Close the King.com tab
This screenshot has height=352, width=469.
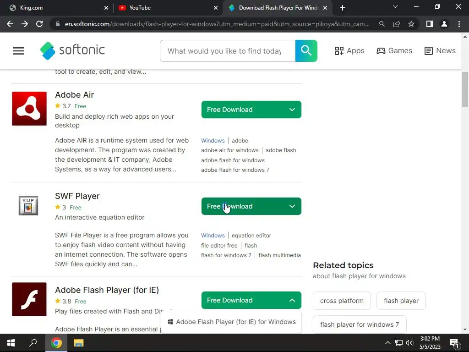(106, 8)
